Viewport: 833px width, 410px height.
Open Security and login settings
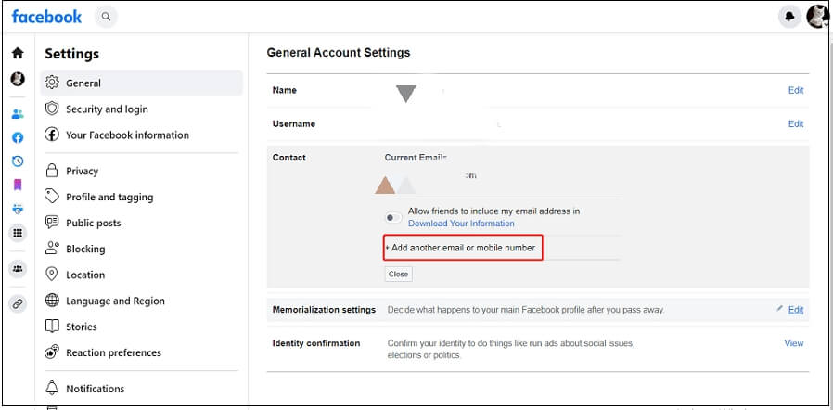[107, 109]
